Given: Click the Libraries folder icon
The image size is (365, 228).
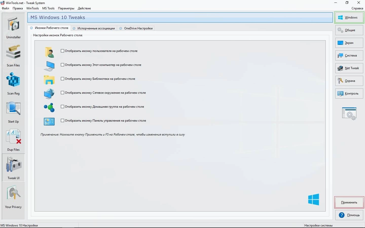Looking at the screenshot, I should coord(49,80).
